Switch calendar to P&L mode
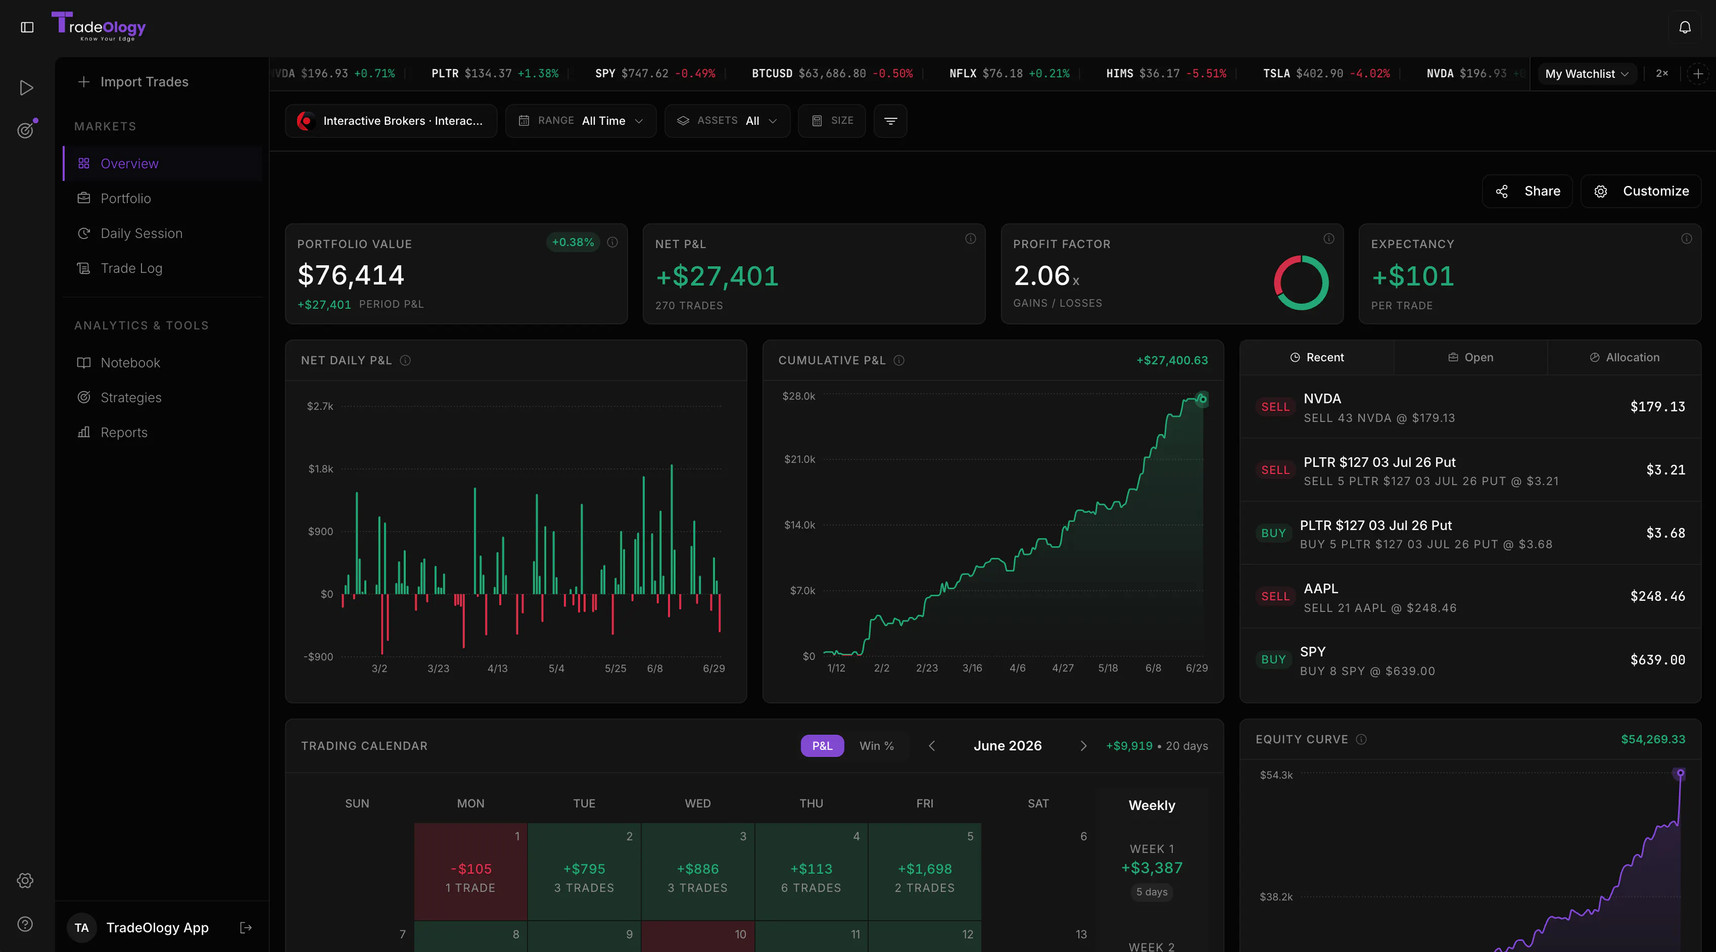 tap(822, 745)
